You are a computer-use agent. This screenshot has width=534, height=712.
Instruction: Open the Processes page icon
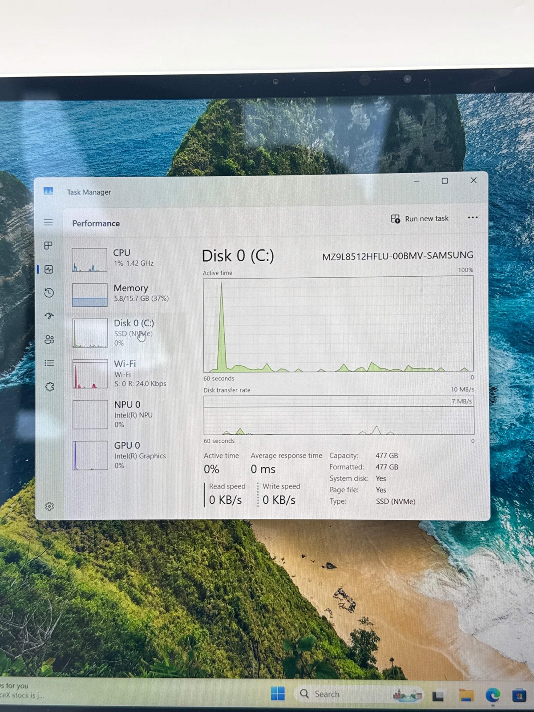[49, 246]
